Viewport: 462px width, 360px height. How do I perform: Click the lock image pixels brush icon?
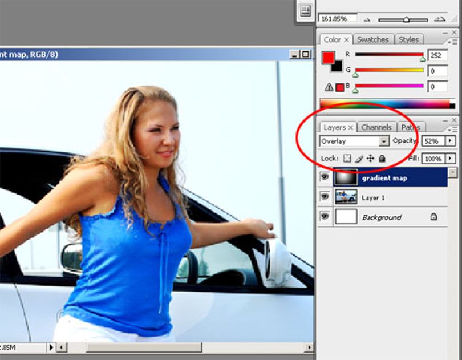tap(359, 159)
